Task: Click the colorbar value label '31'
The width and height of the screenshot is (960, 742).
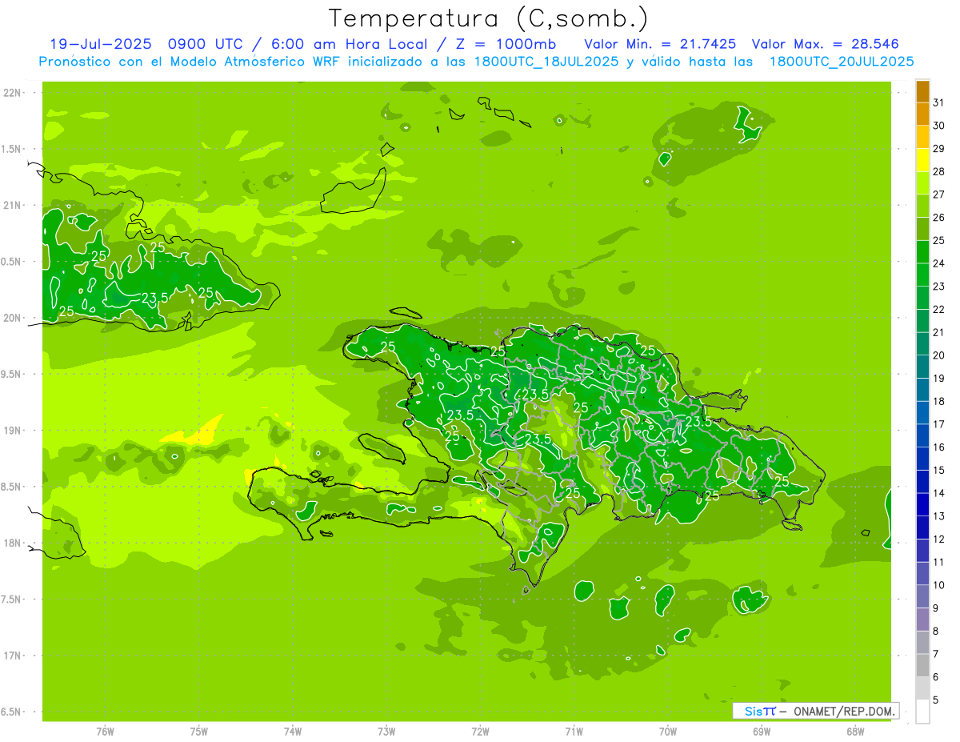Action: pos(938,102)
